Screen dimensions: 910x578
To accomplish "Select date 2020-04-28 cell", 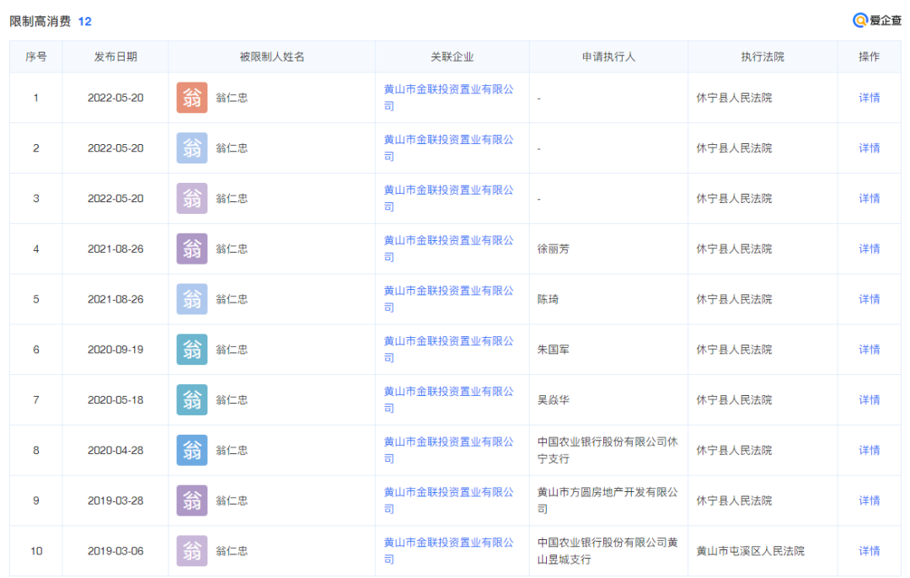I will coord(115,450).
